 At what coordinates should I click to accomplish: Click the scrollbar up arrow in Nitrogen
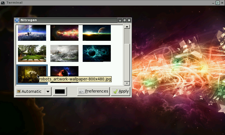[127, 27]
